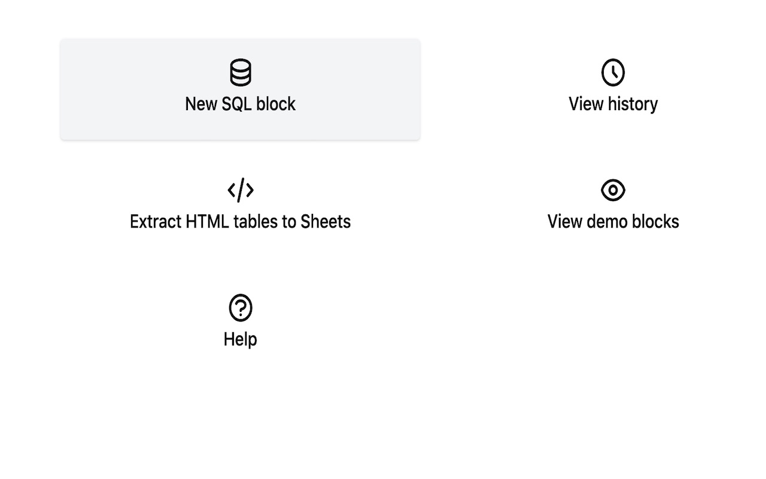Open 'View history' text link
The width and height of the screenshot is (766, 479).
click(x=613, y=104)
